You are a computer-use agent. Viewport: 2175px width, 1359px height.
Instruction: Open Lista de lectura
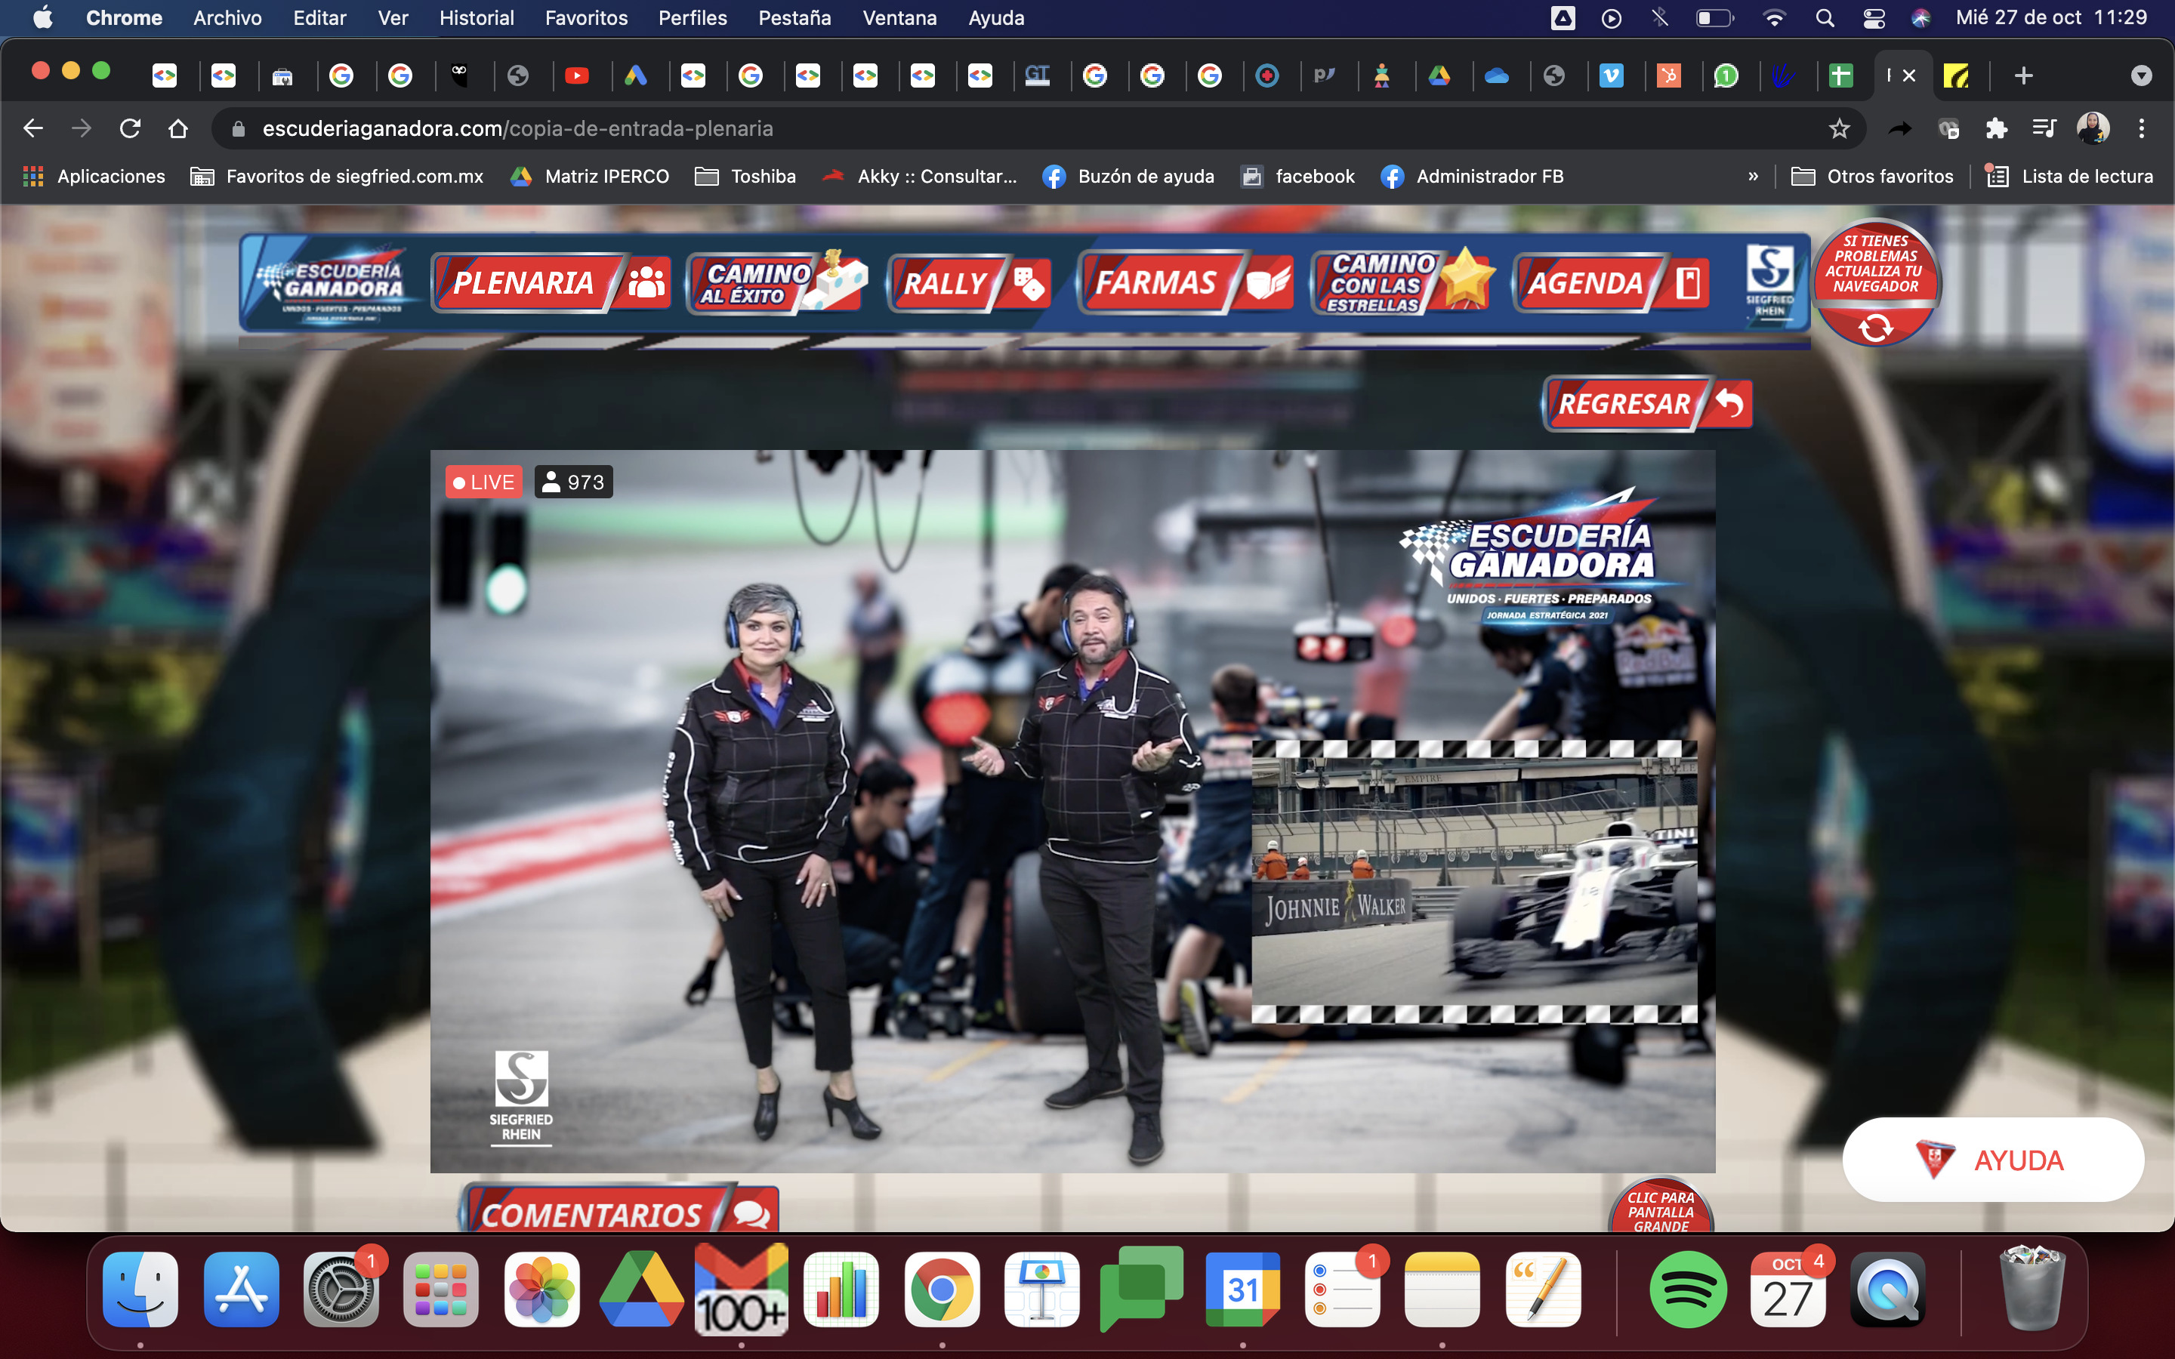tap(2069, 176)
